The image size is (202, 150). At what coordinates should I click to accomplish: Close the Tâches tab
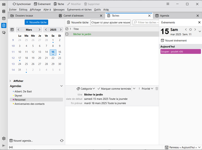tap(149, 16)
